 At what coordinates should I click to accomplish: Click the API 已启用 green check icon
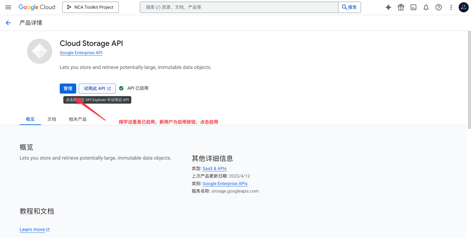[x=121, y=88]
